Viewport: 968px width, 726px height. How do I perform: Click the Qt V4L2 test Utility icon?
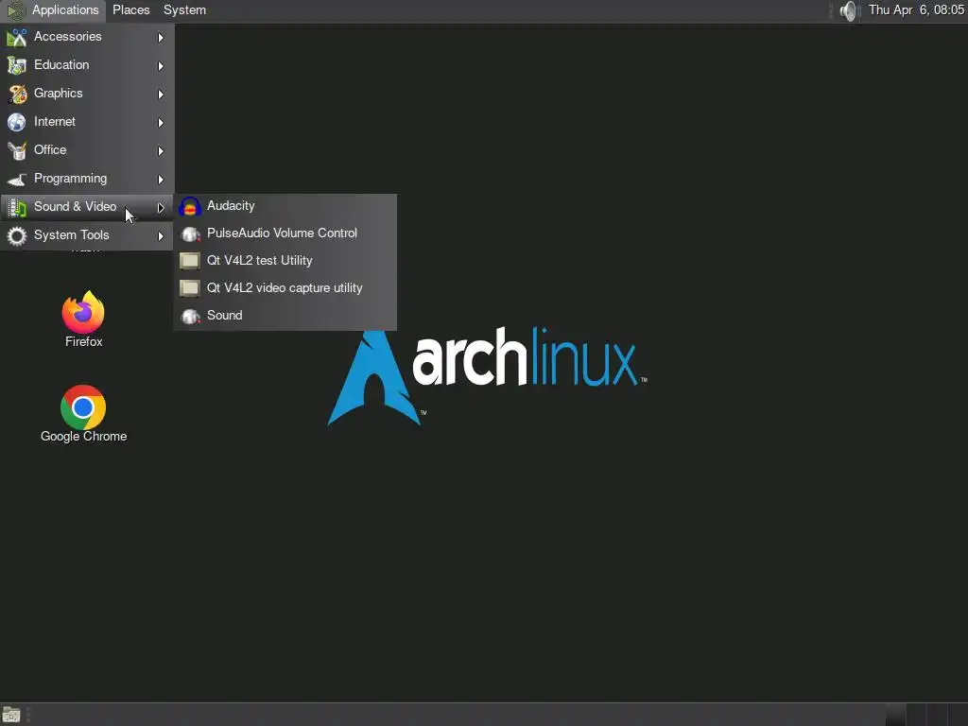pyautogui.click(x=189, y=261)
